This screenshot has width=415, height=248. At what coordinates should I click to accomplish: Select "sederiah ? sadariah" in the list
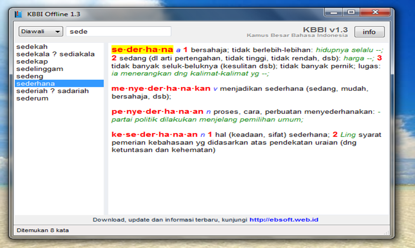[x=59, y=91]
